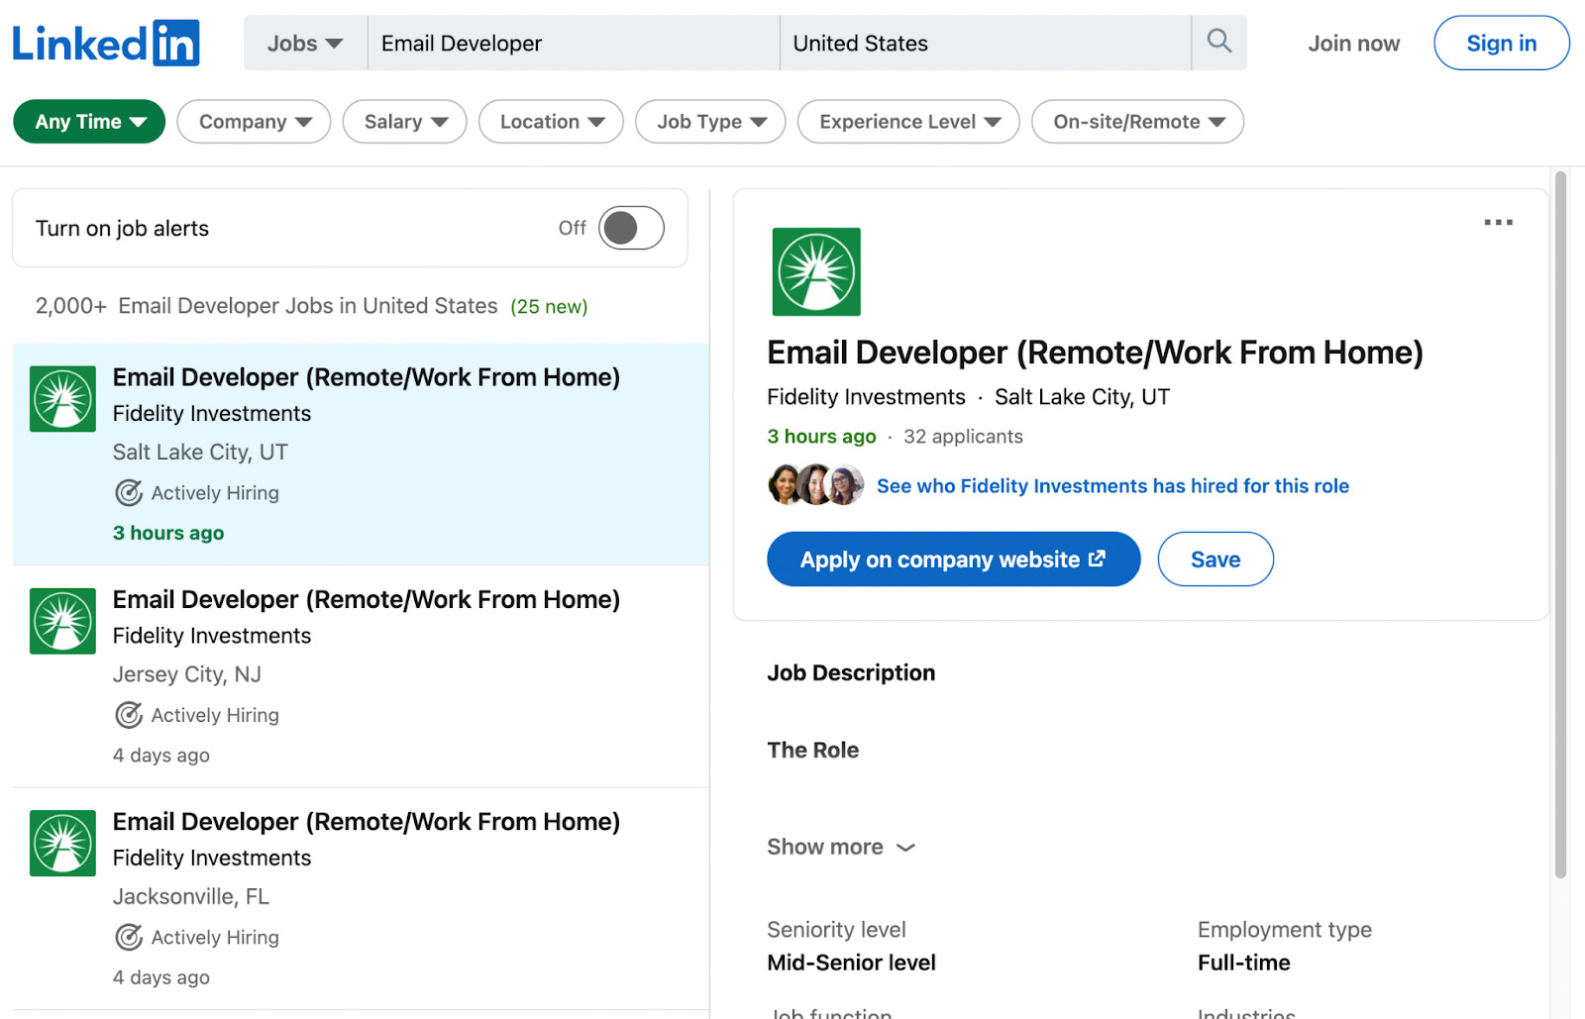This screenshot has width=1585, height=1019.
Task: Expand the job description with Show more
Action: click(x=841, y=847)
